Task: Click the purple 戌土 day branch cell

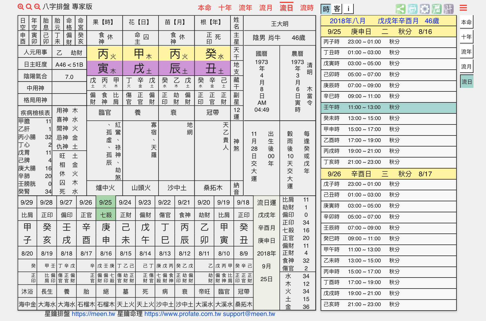Action: [x=141, y=68]
